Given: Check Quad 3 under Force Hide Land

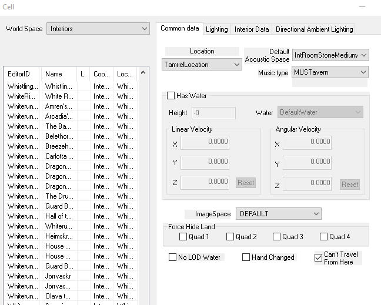Looking at the screenshot, I should click(276, 236).
